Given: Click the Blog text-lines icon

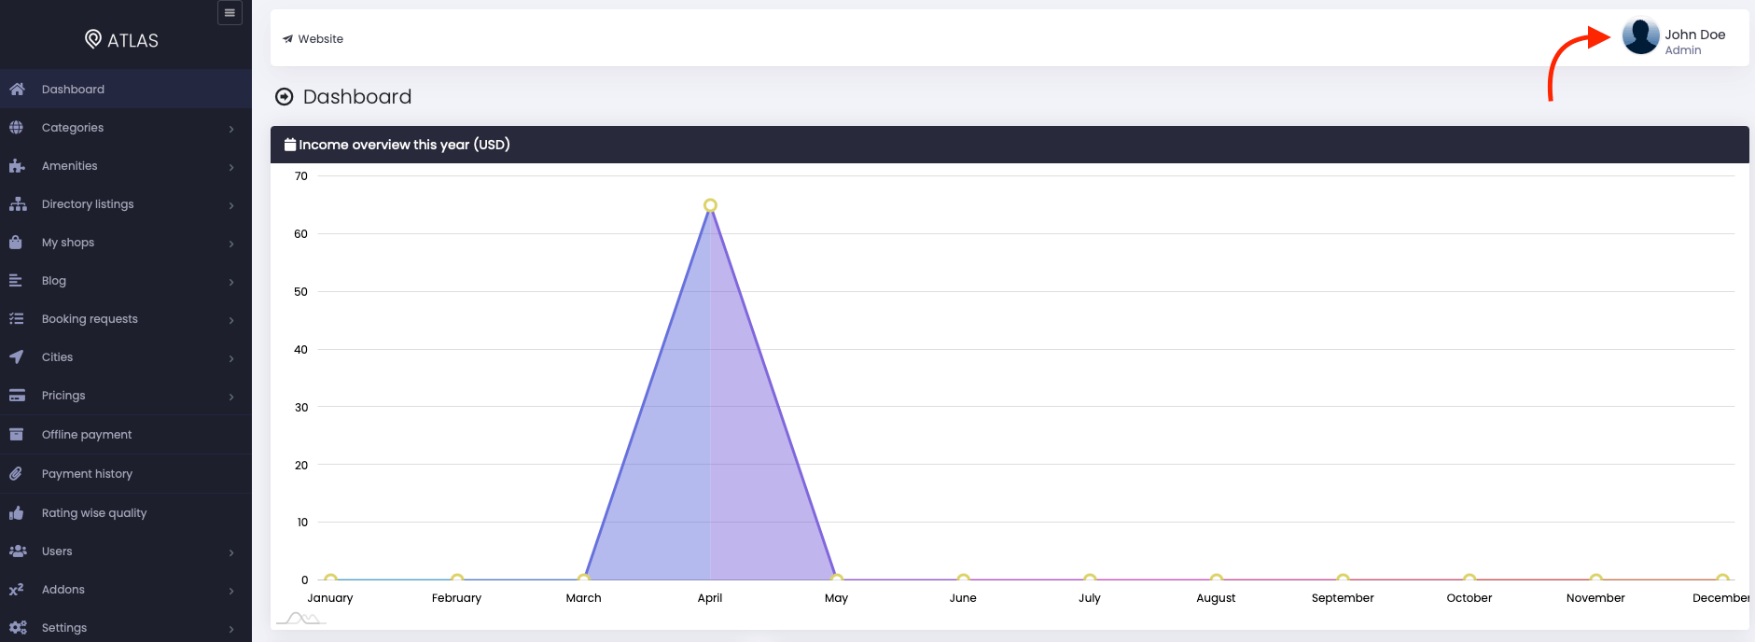Looking at the screenshot, I should pyautogui.click(x=16, y=281).
